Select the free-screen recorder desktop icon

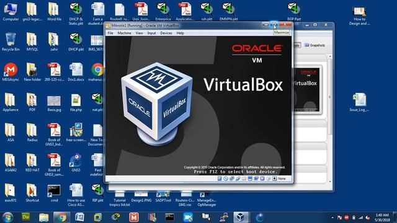click(76, 132)
